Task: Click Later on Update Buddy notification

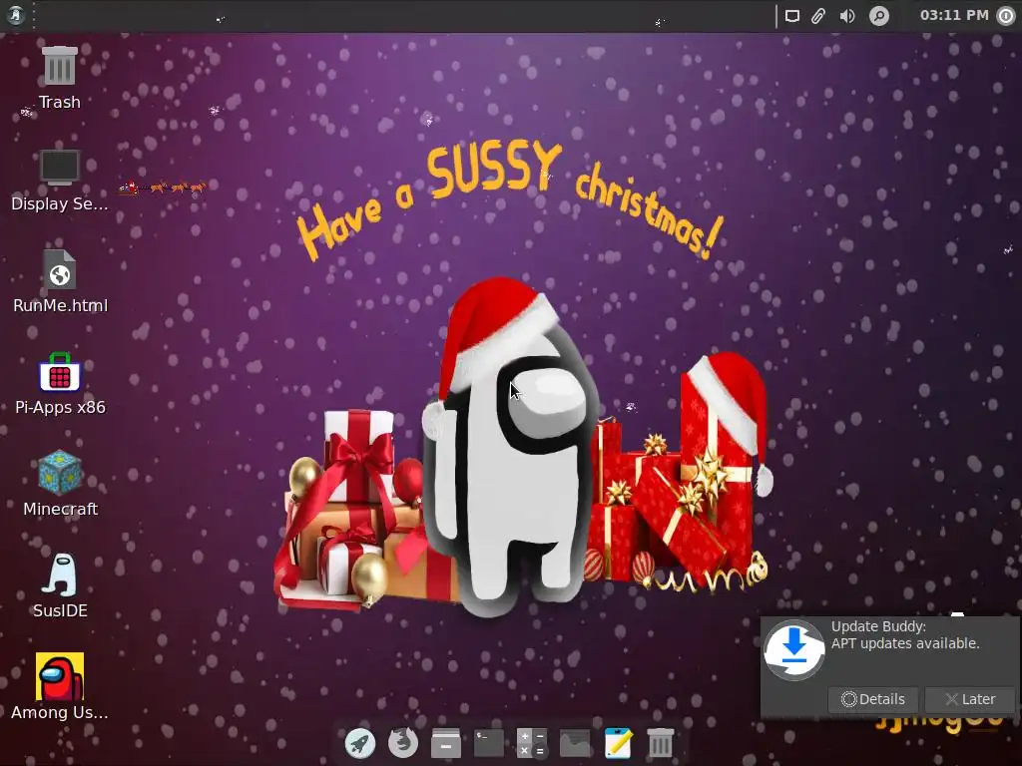Action: point(970,699)
